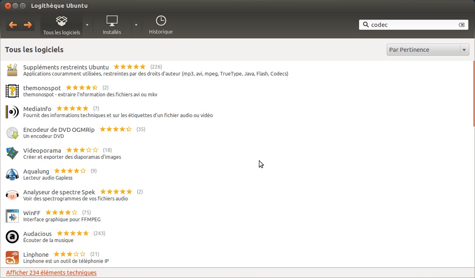
Task: Click the Aqualung headphones icon
Action: pos(12,174)
